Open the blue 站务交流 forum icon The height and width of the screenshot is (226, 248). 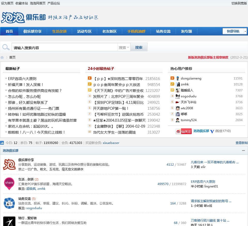tap(9, 203)
